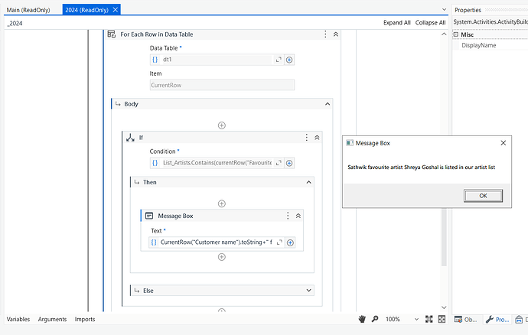Open expression editor for Condition
528x335 pixels.
279,163
